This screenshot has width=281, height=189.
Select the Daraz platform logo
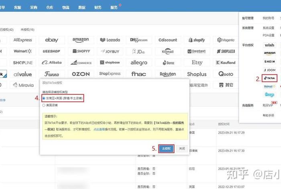pyautogui.click(x=168, y=63)
